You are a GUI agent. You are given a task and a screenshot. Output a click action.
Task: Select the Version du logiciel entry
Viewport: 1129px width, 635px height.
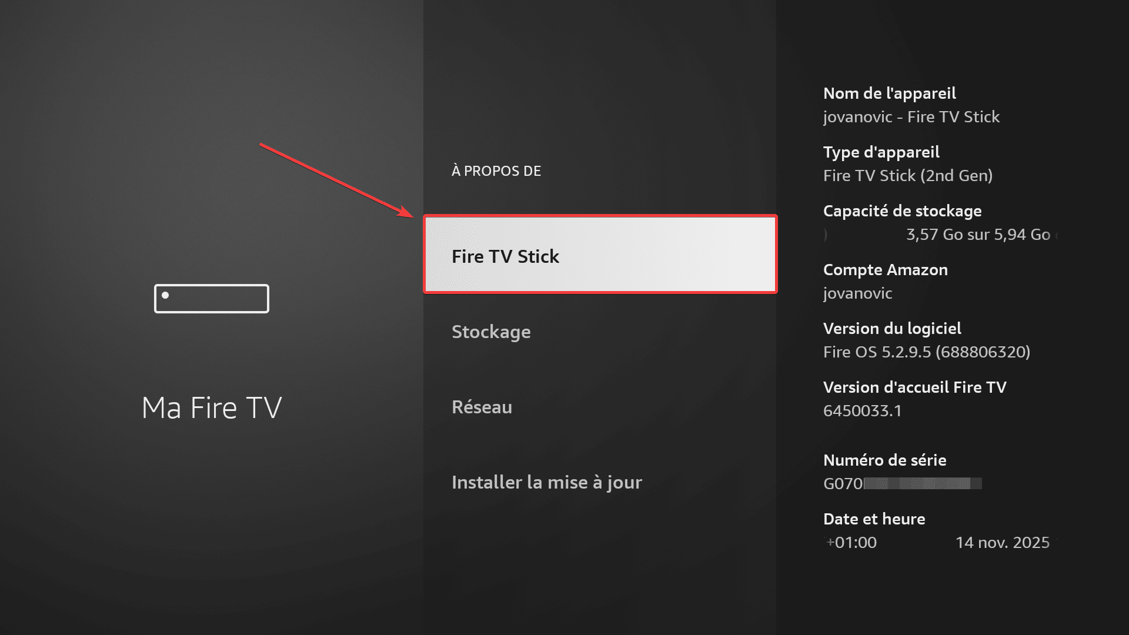[x=892, y=329]
